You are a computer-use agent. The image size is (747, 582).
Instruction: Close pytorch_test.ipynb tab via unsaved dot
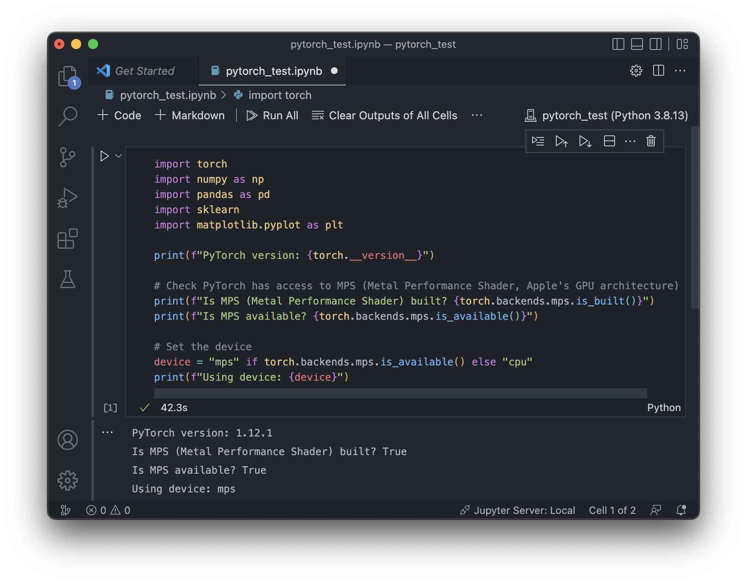pos(334,71)
